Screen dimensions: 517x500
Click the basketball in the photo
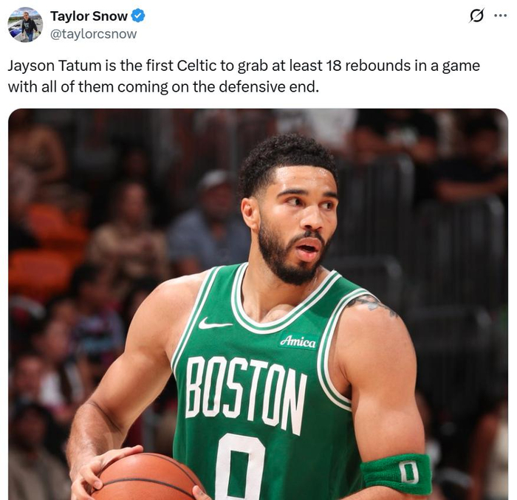click(146, 476)
